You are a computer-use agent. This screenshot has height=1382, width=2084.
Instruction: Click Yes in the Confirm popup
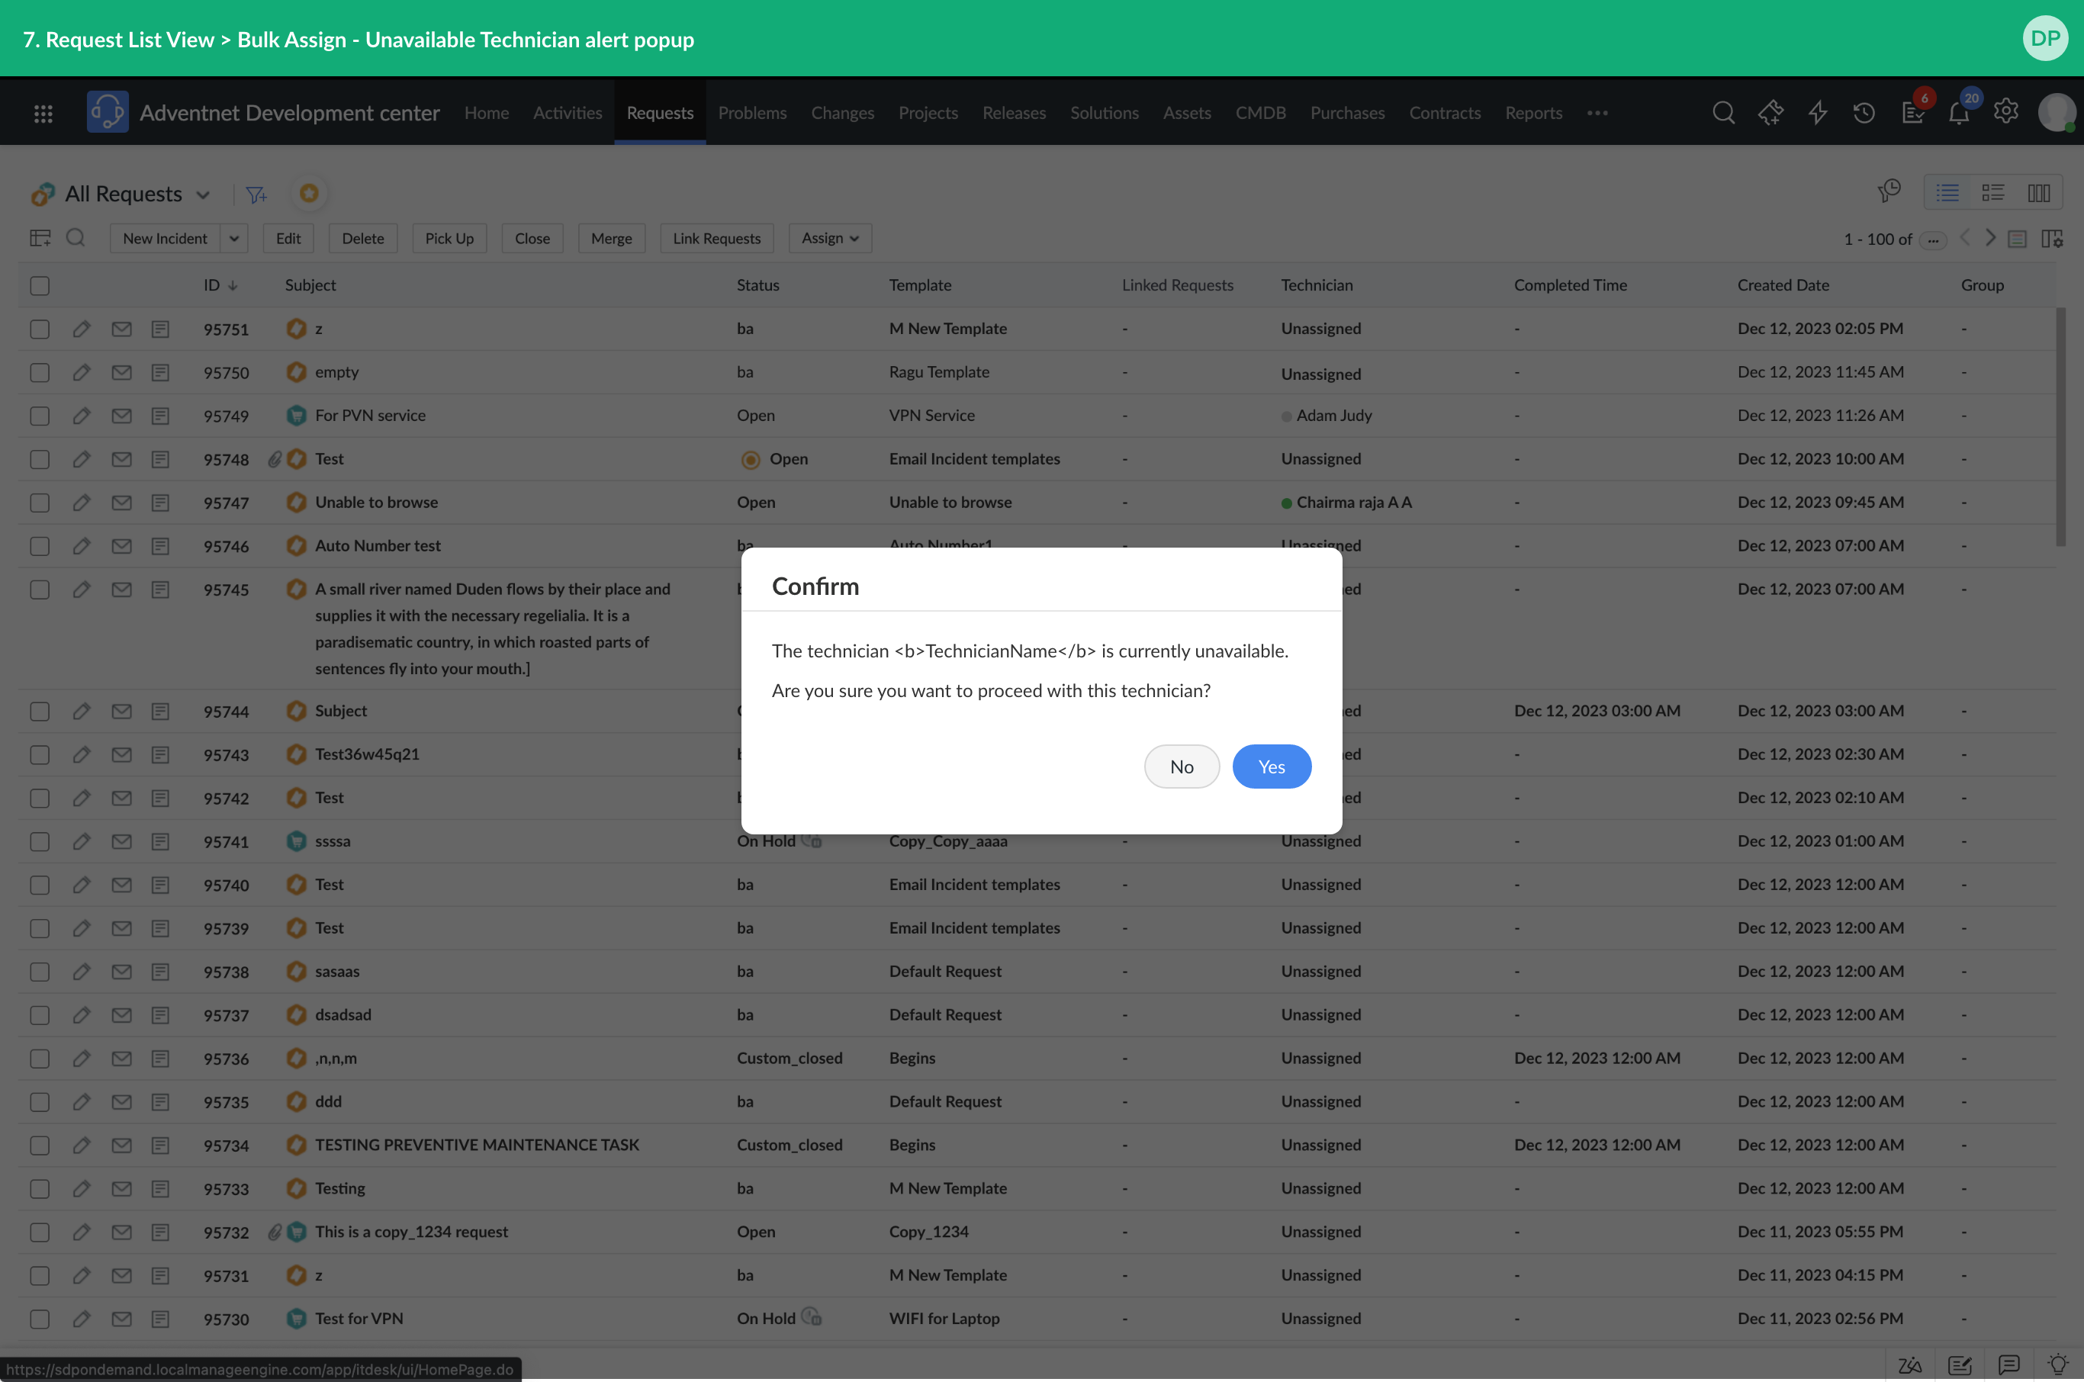pos(1270,766)
